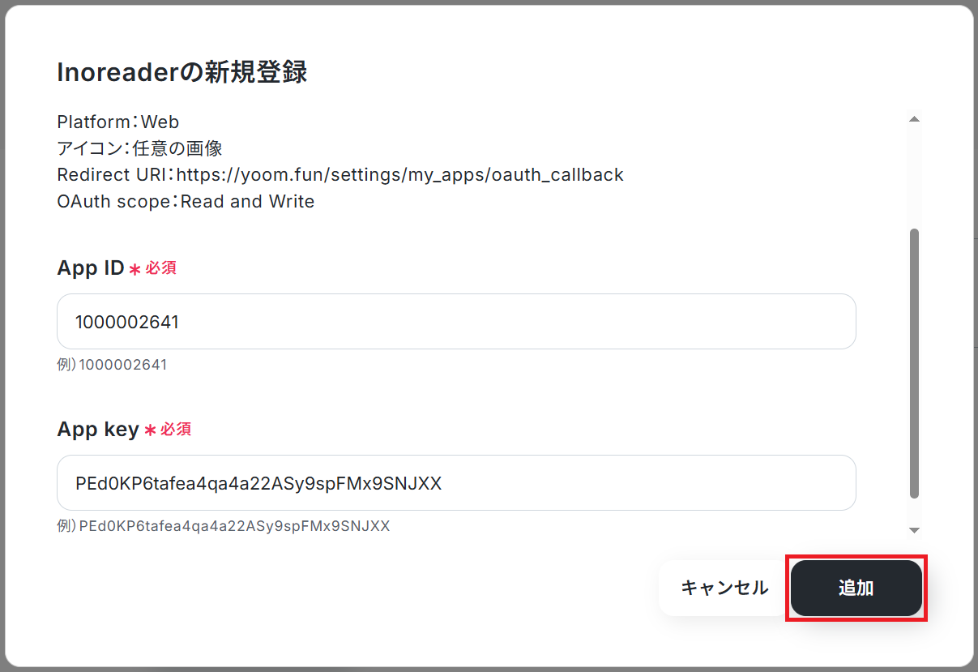The width and height of the screenshot is (978, 672).
Task: Click scrollbar track above the thumb
Action: 914,177
